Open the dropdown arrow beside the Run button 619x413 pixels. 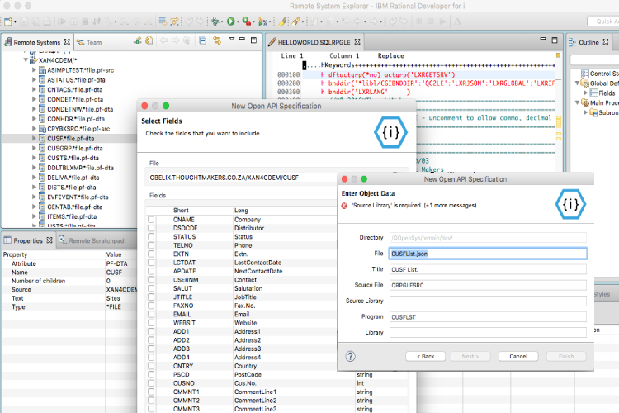tap(238, 22)
